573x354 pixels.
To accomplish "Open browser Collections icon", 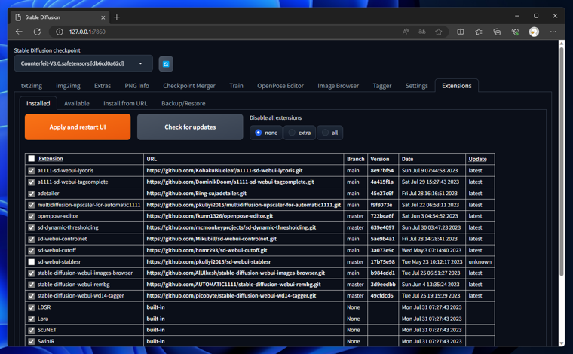I will 497,32.
